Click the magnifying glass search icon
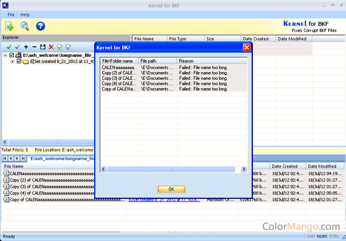 tap(24, 26)
